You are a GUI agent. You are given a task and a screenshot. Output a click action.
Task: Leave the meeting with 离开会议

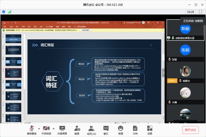pos(190,130)
